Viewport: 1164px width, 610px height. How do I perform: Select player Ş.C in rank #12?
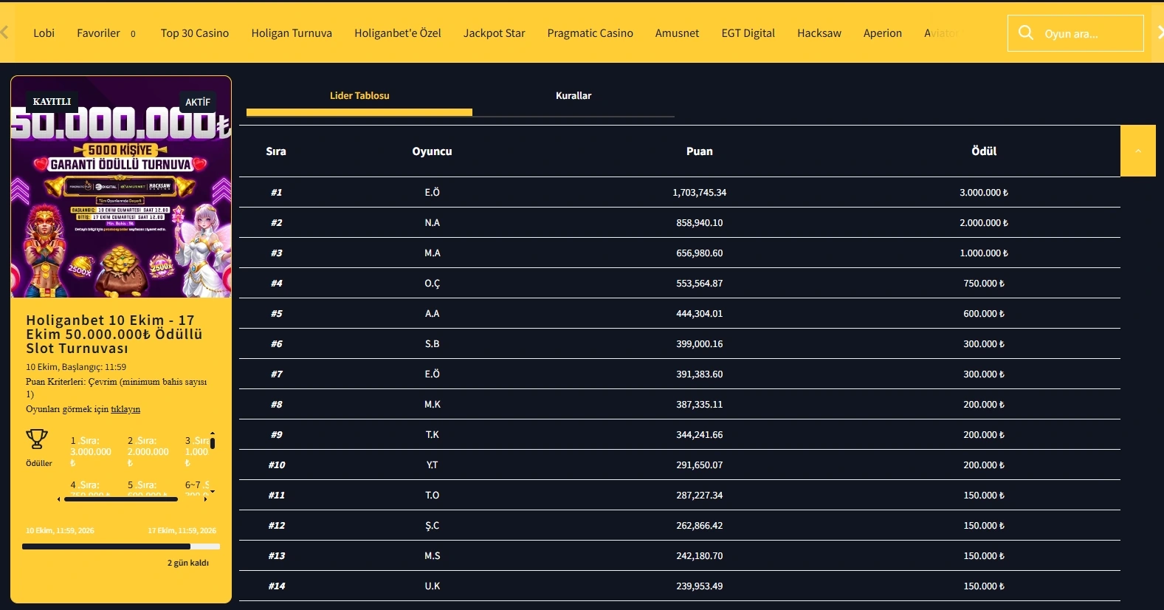click(x=433, y=526)
